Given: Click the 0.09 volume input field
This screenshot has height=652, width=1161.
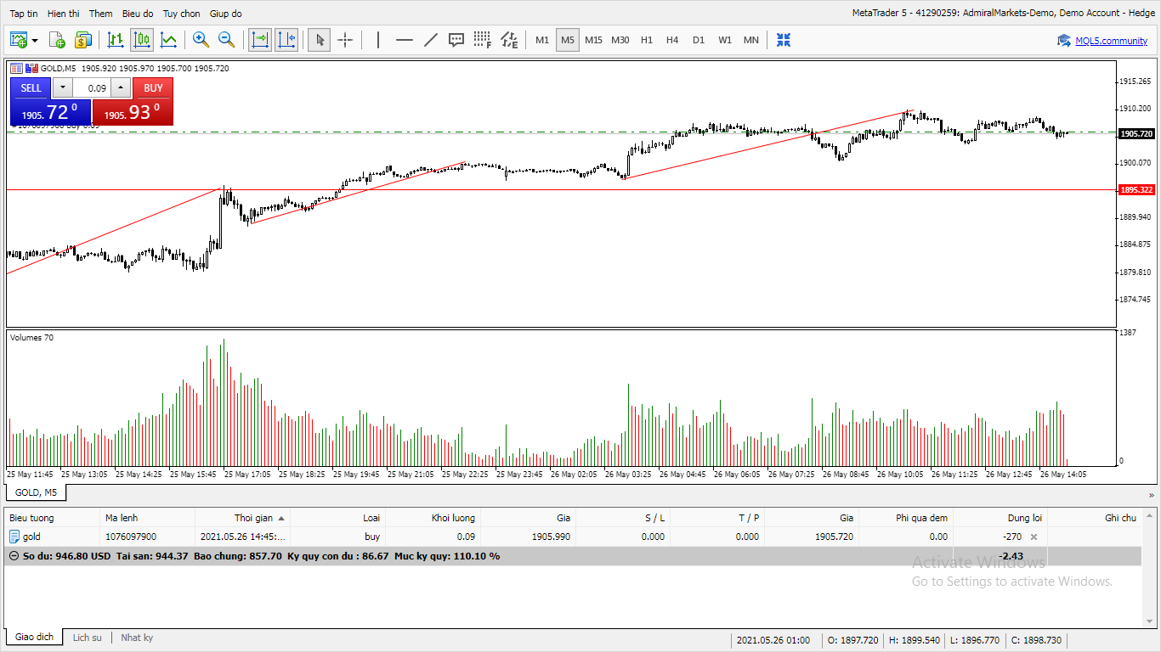Looking at the screenshot, I should [92, 88].
